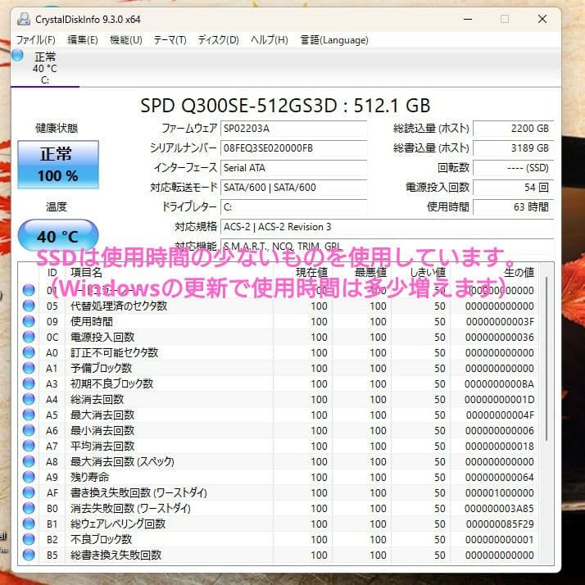Select the 代替処理済のセクタ数 attribute name

[119, 306]
